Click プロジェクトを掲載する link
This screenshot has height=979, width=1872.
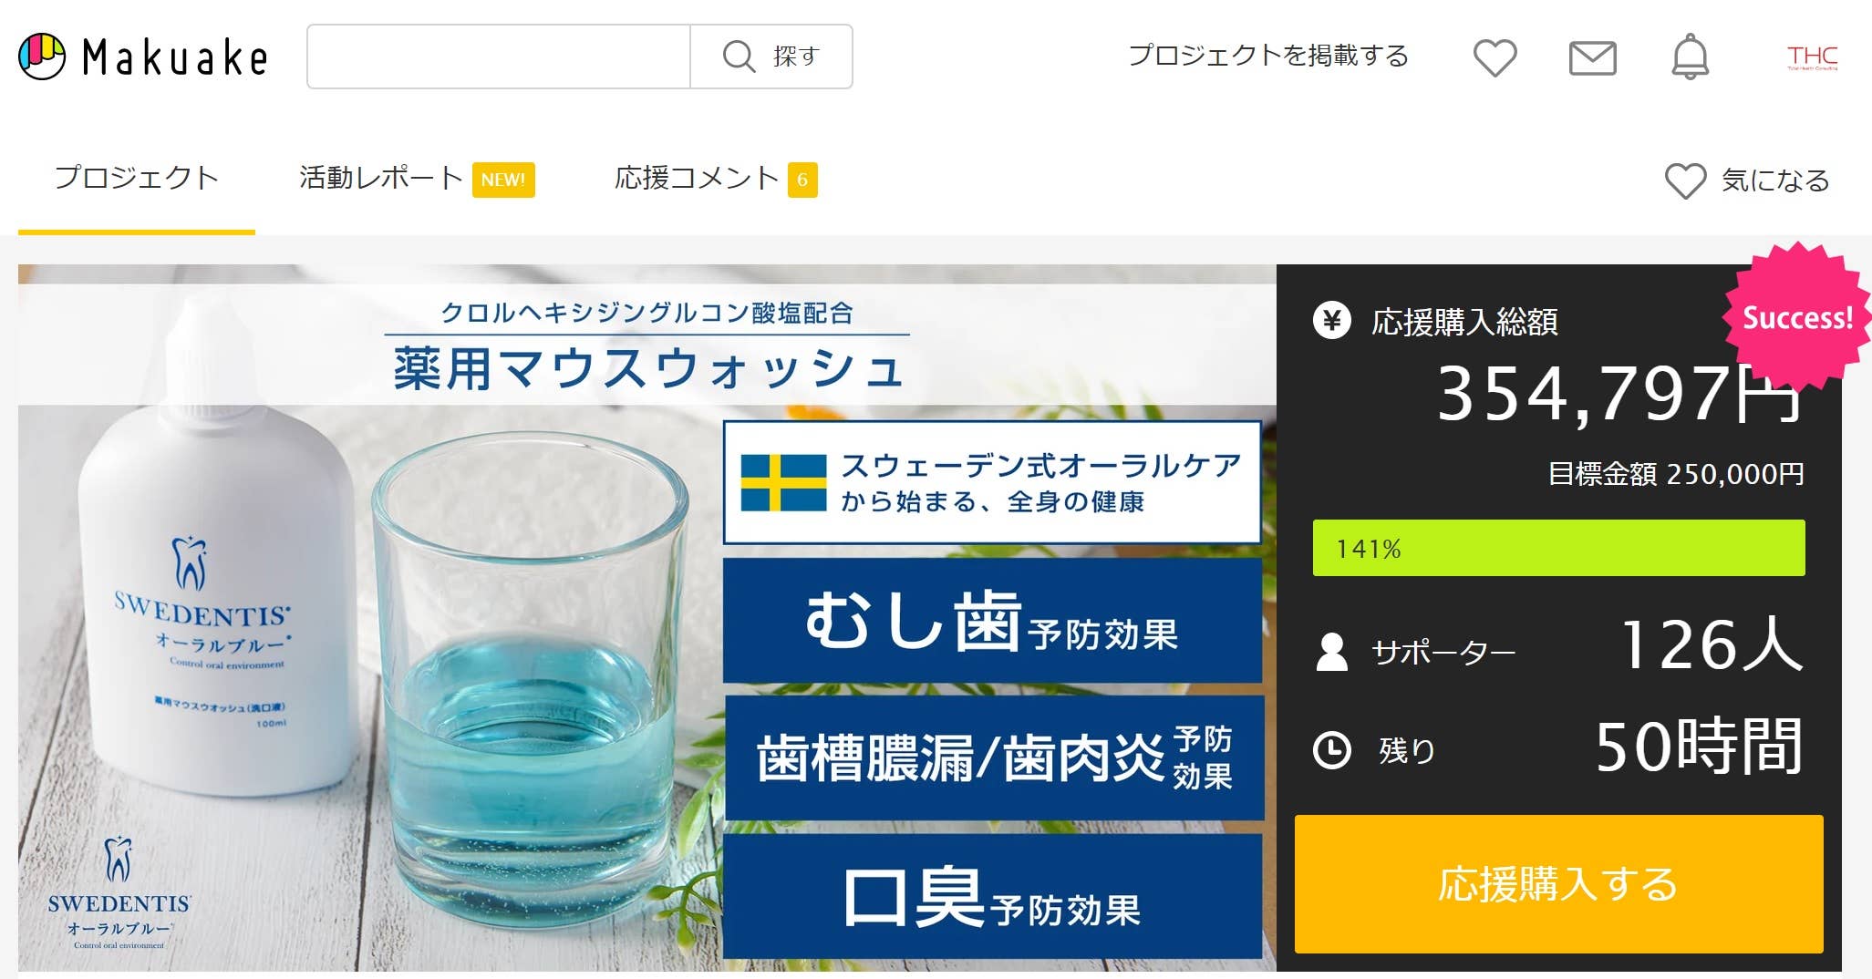point(1268,56)
